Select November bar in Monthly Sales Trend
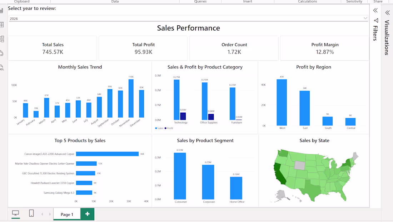This screenshot has width=393, height=222. click(x=131, y=98)
